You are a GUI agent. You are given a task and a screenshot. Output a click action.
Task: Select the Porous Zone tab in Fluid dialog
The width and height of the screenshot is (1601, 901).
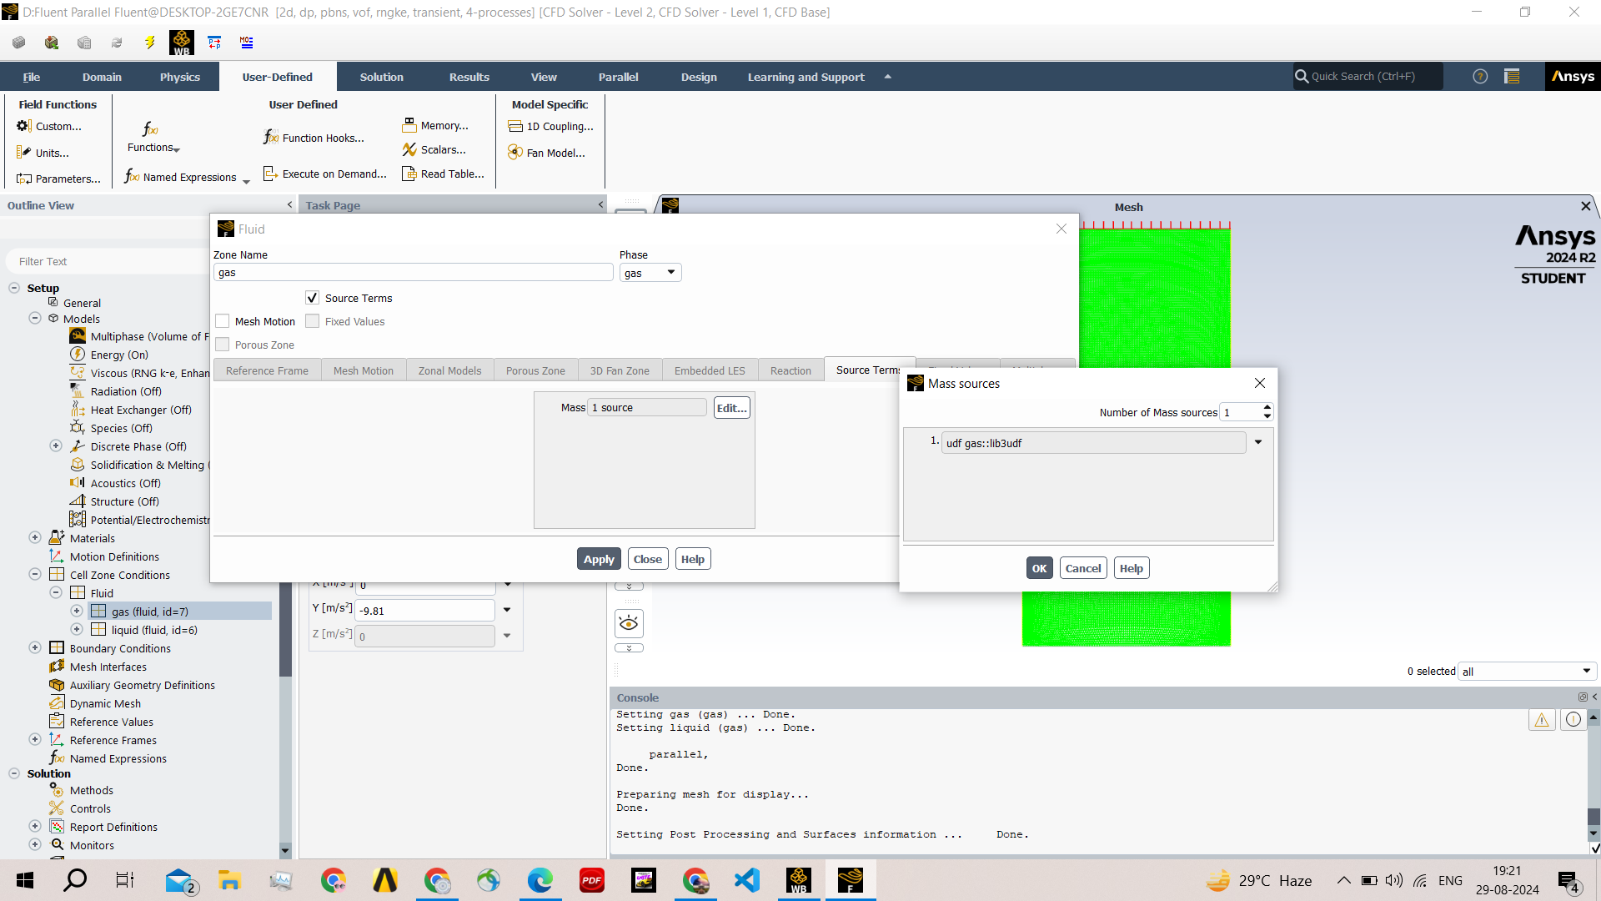(x=535, y=370)
